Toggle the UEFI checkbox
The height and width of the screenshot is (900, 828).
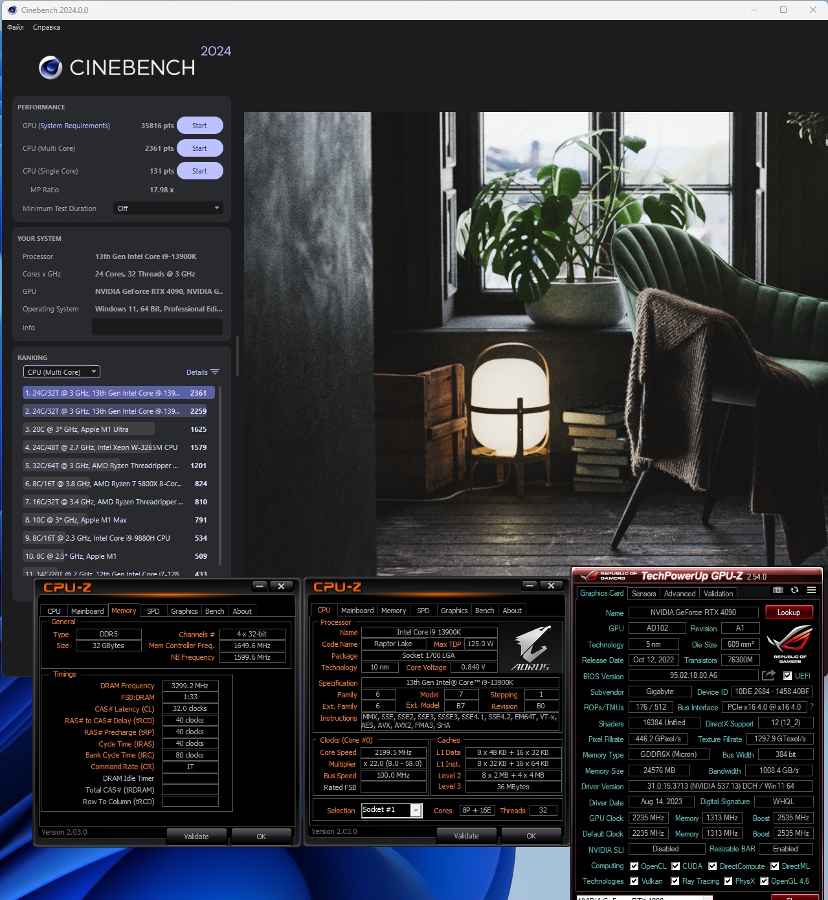787,675
